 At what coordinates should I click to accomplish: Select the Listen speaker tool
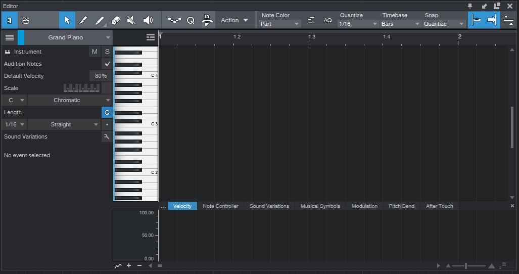point(148,20)
